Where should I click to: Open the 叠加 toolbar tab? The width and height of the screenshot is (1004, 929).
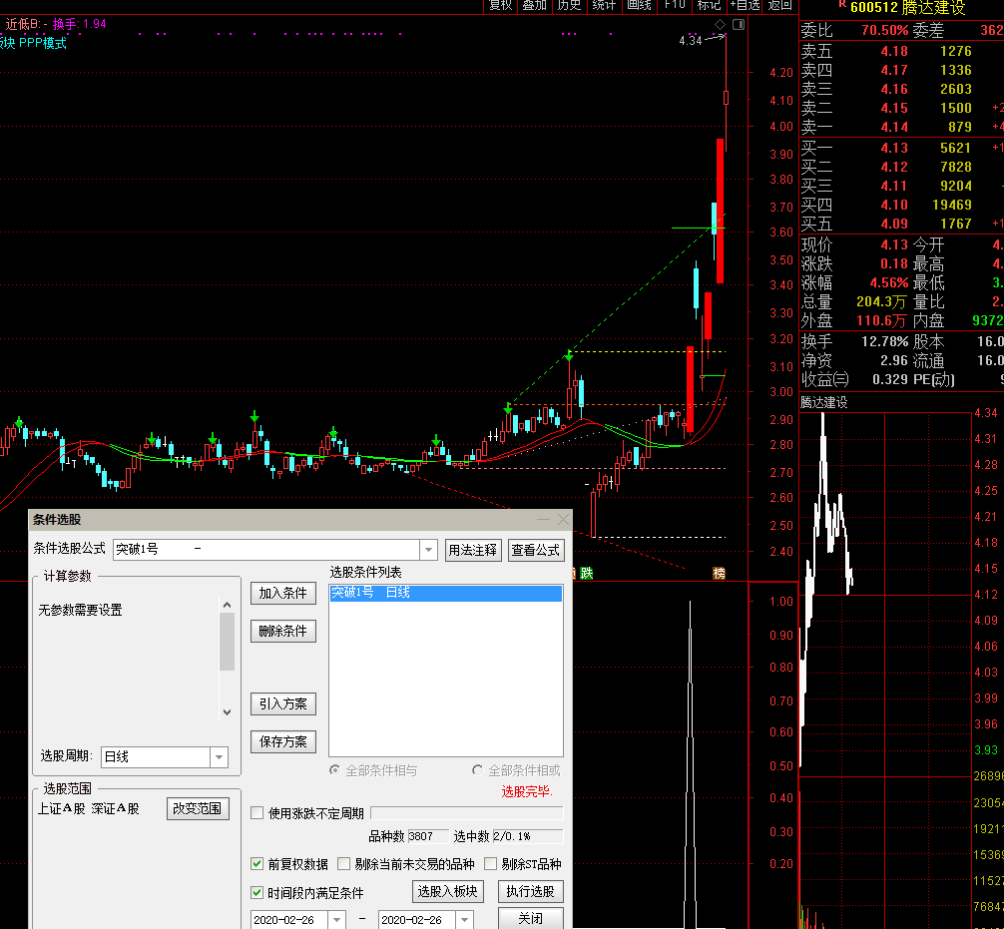coord(535,5)
